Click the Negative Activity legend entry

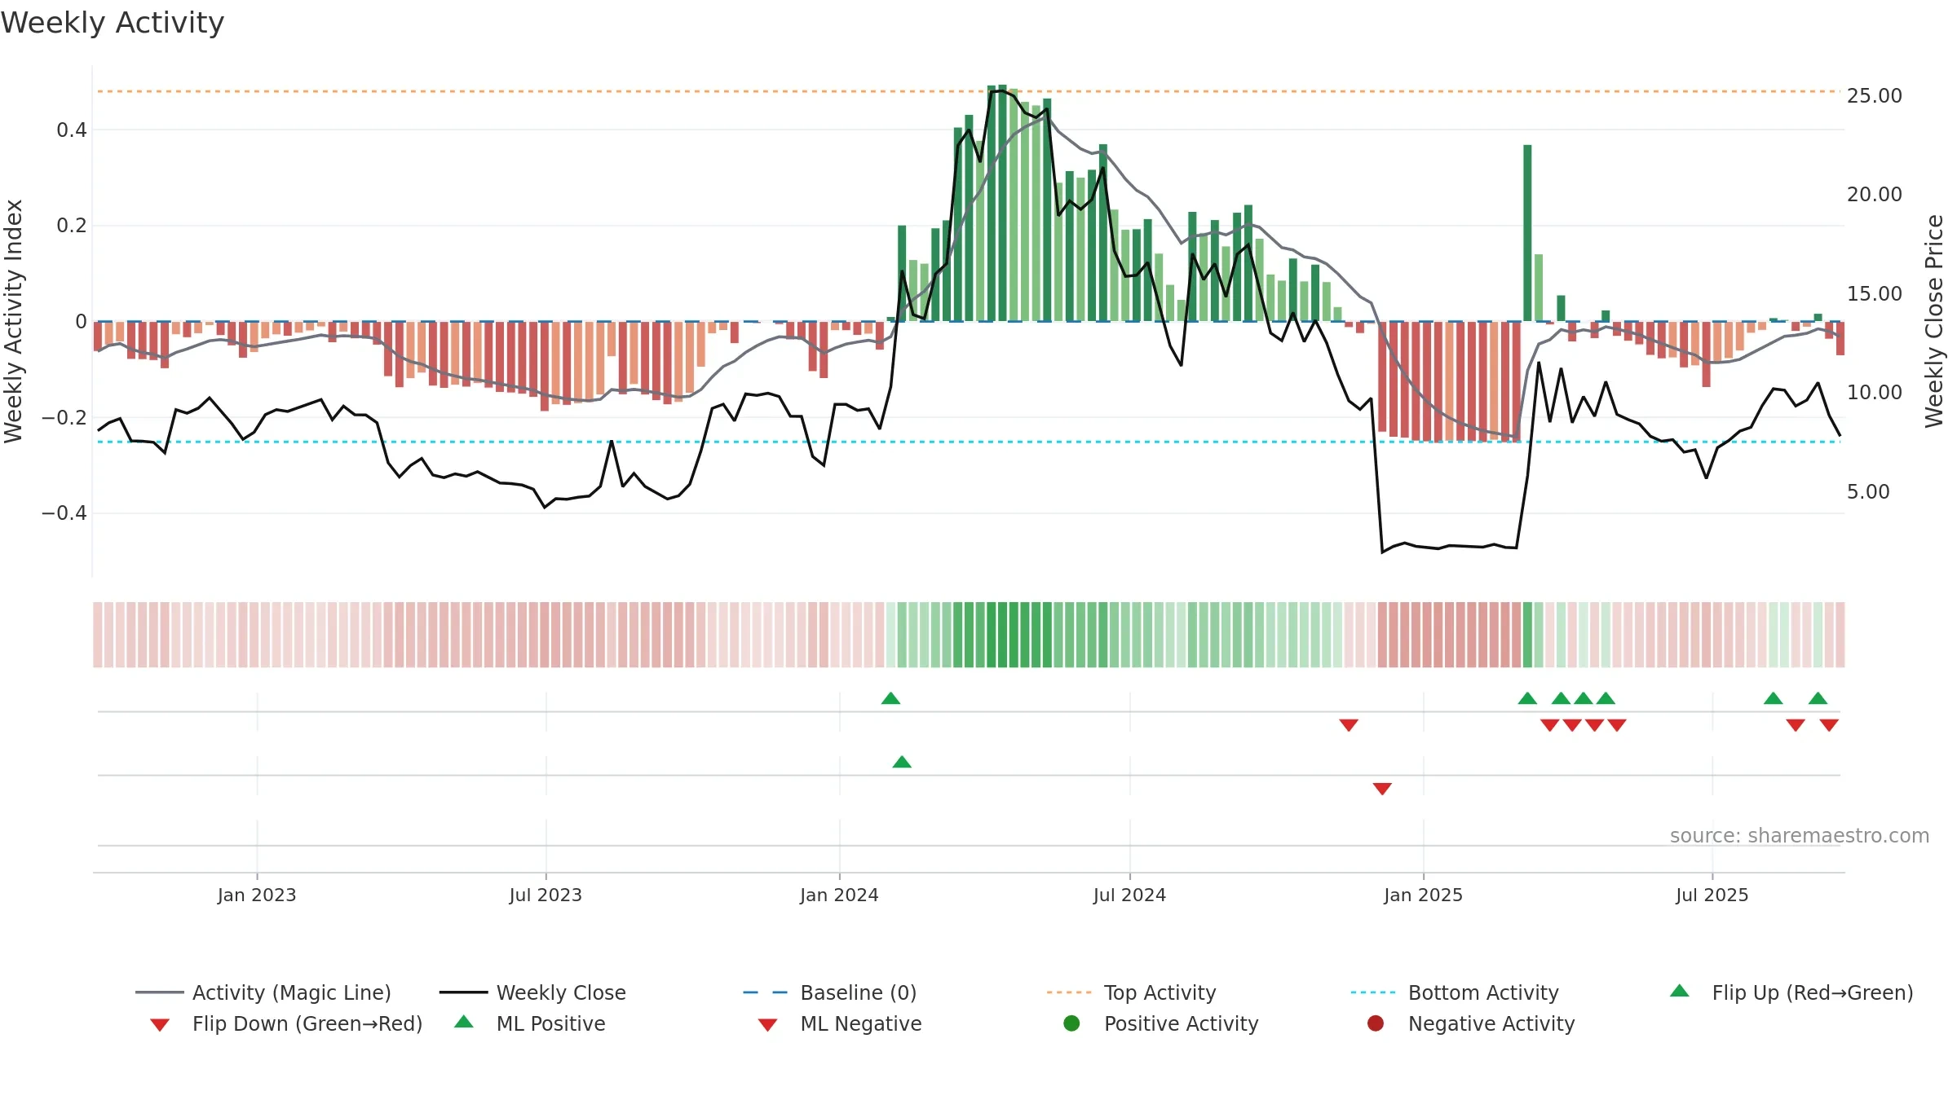point(1471,1023)
